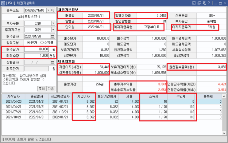The width and height of the screenshot is (228, 143).
Task: Click the 소득세 column header
Action: 153,96
